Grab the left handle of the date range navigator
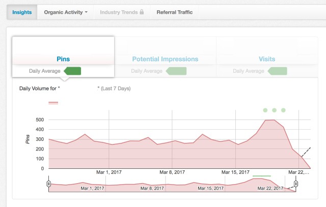Screen dimensions: 326x207 click(x=48, y=184)
